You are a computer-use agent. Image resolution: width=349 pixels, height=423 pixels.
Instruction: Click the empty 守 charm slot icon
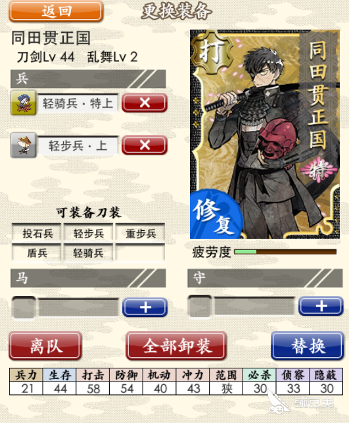tap(200, 306)
